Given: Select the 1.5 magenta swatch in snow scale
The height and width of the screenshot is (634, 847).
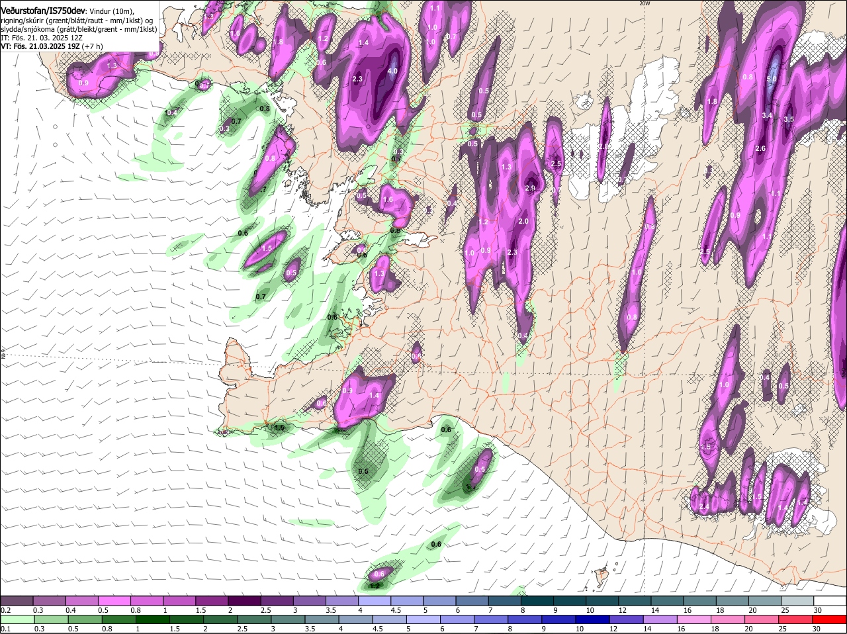Looking at the screenshot, I should 212,601.
